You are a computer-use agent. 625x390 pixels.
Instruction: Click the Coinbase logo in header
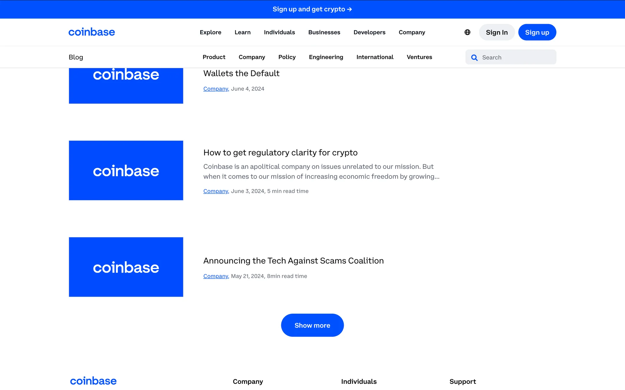tap(91, 32)
